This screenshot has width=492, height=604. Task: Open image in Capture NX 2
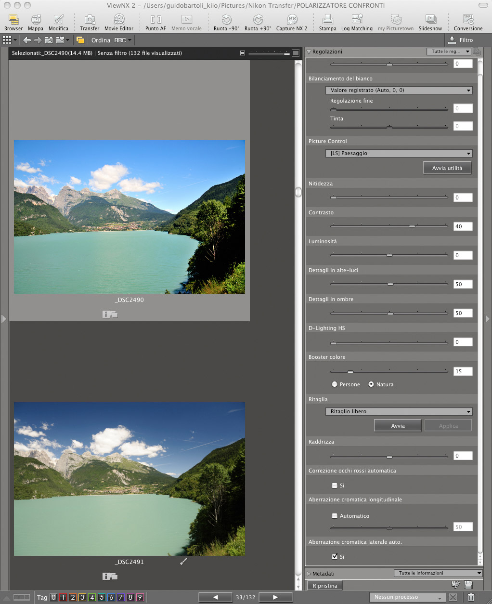click(292, 22)
